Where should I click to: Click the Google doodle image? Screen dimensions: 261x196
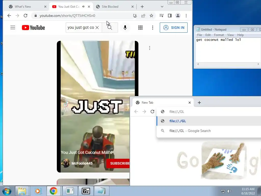pos(219,161)
